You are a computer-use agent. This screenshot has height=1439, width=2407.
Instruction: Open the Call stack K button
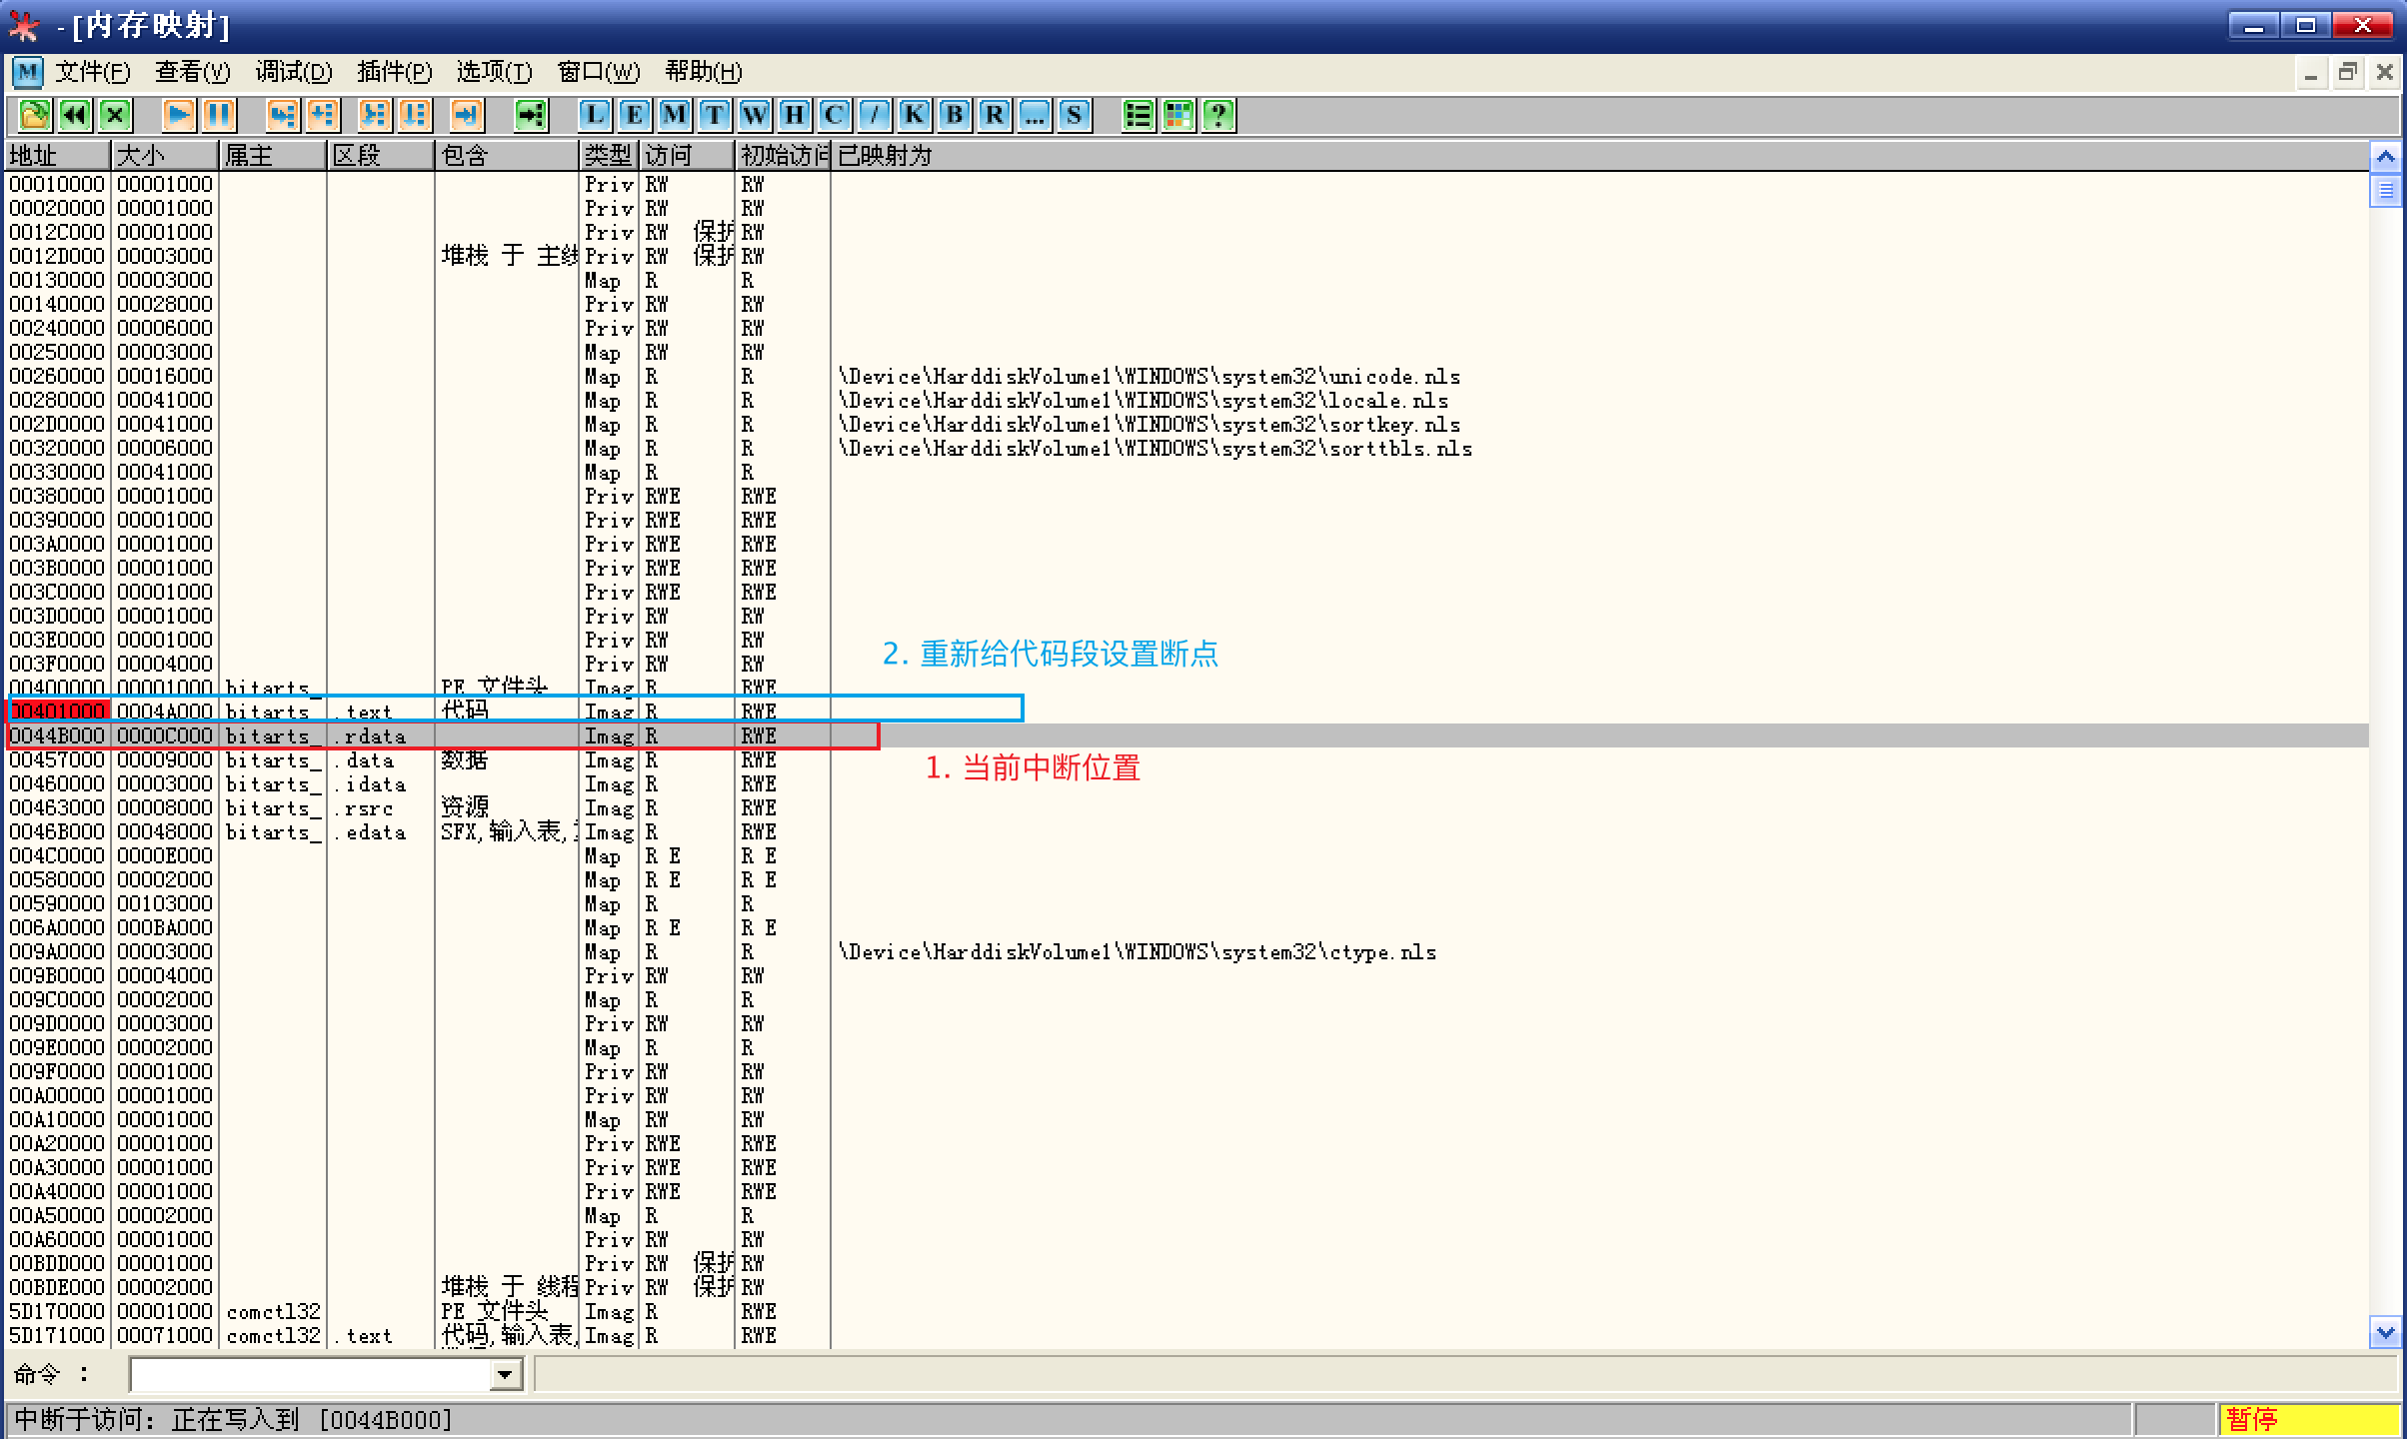[x=914, y=115]
